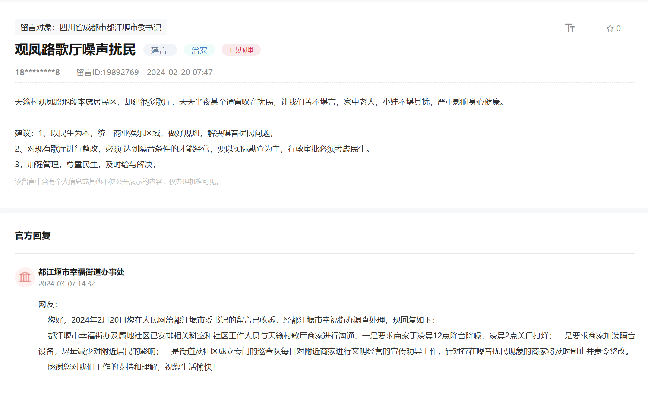The height and width of the screenshot is (405, 648).
Task: Click the complaint body paragraph
Action: pos(259,103)
